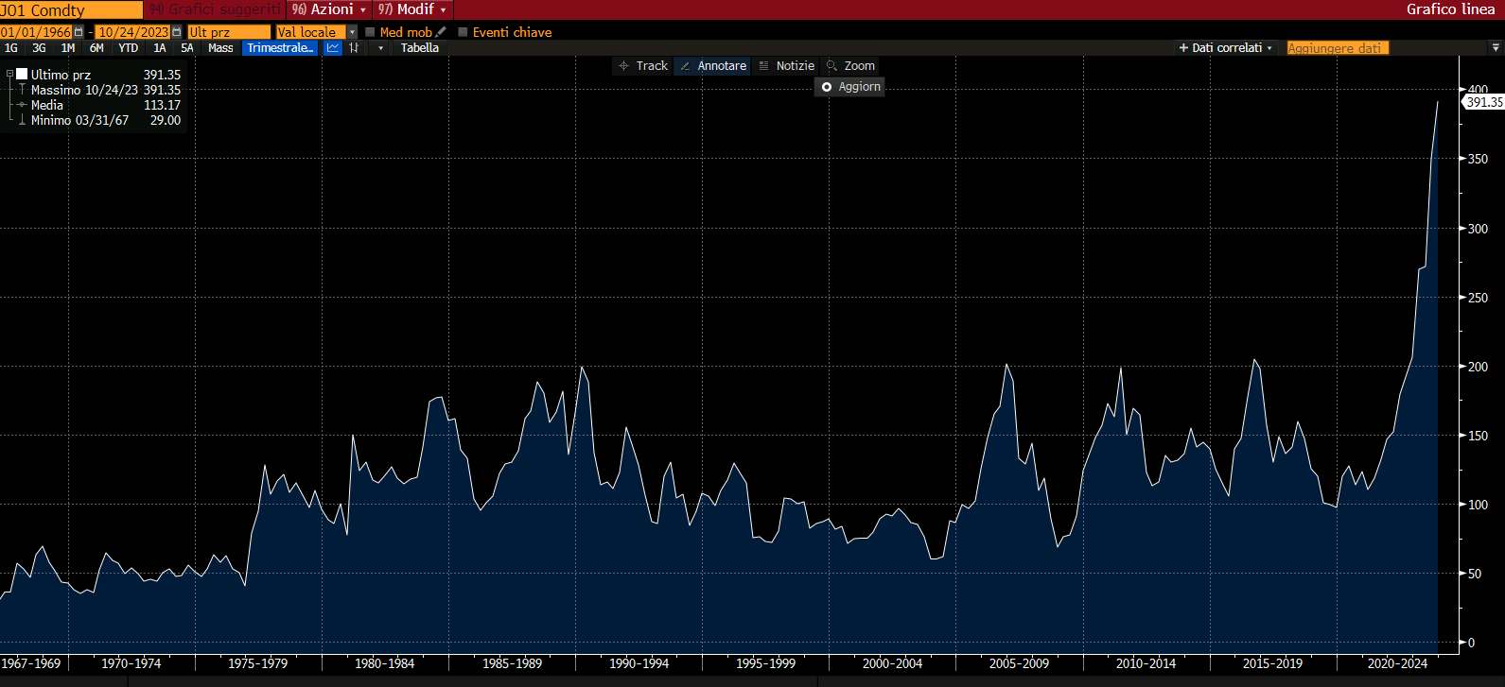
Task: Open the 96) Azioni menu
Action: coord(328,9)
